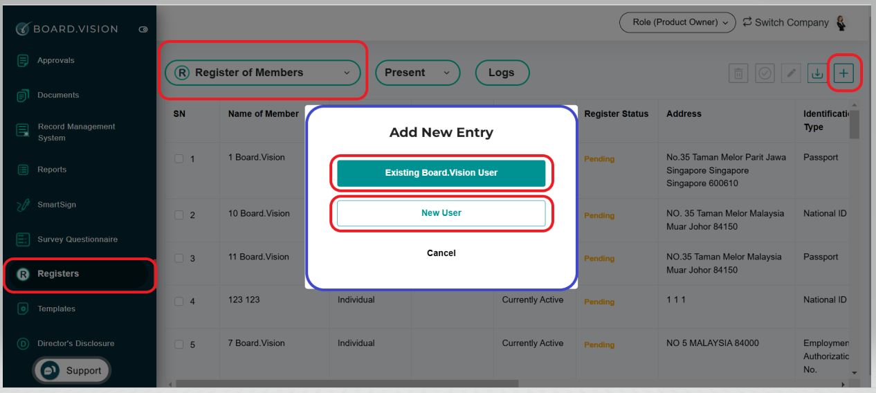Screen dimensions: 876x393
Task: Open Reports in the sidebar
Action: (x=52, y=170)
